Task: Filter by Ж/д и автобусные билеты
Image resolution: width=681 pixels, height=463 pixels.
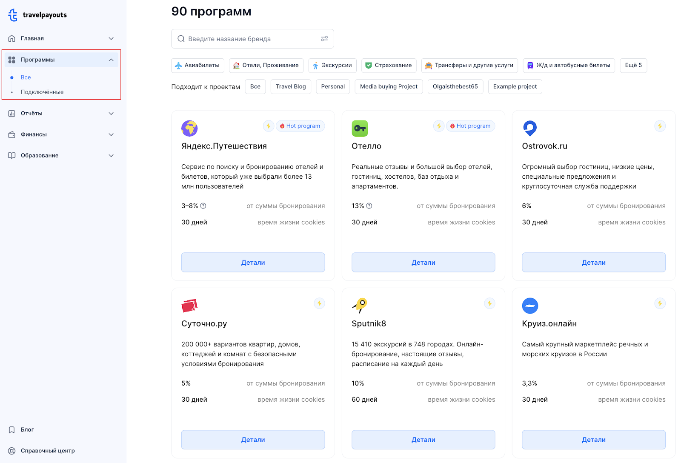Action: point(569,66)
